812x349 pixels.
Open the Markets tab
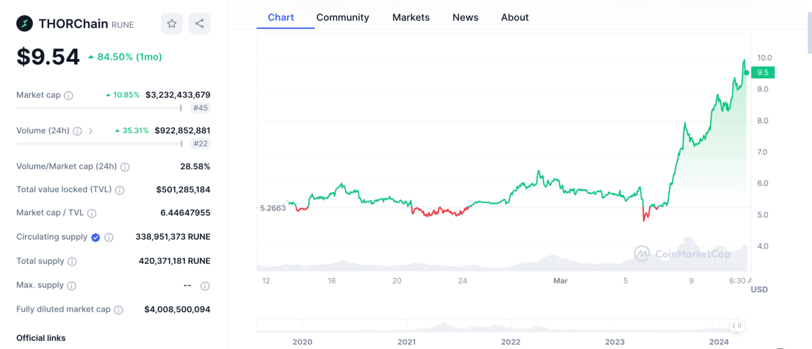(x=410, y=17)
